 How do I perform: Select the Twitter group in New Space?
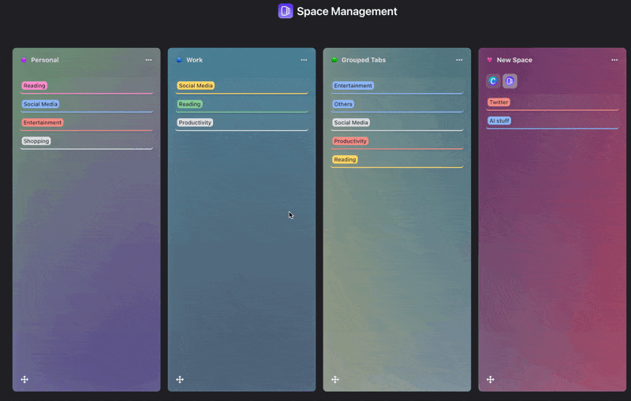click(498, 102)
